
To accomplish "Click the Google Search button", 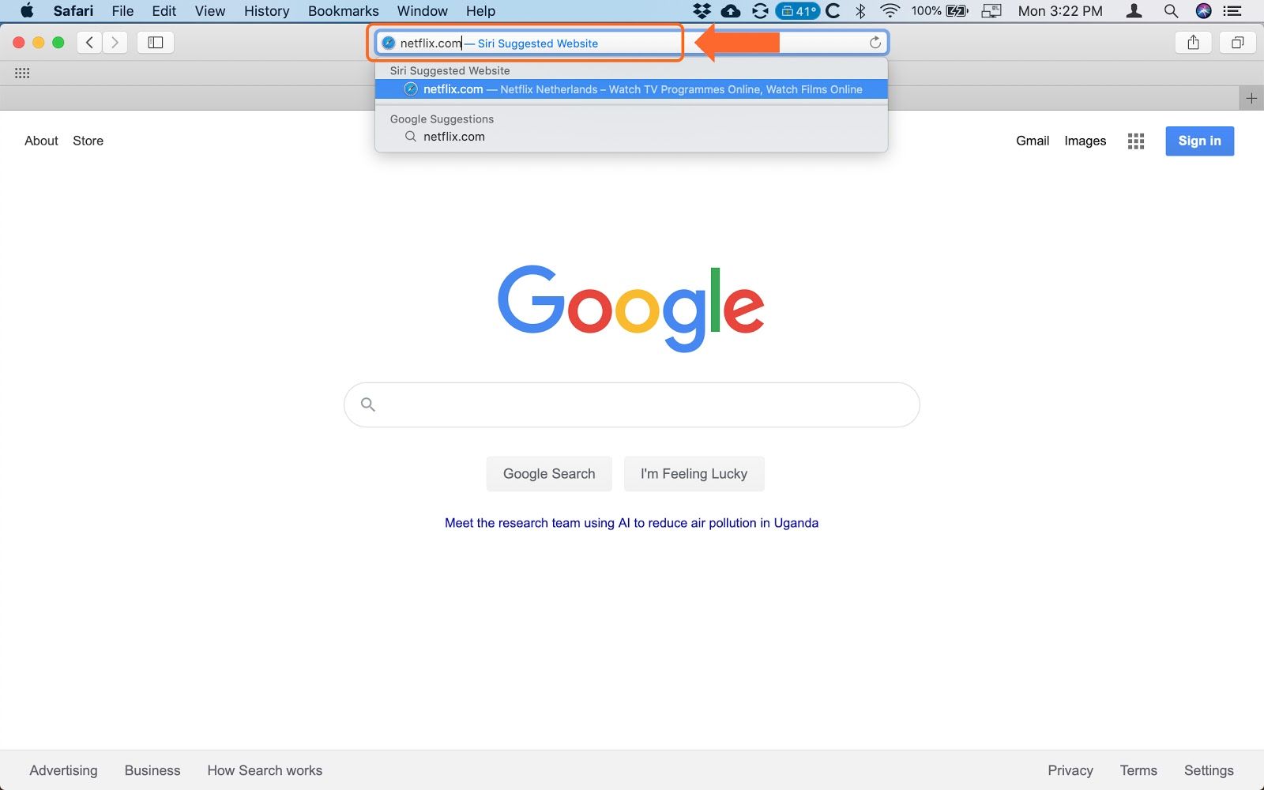I will (x=549, y=474).
